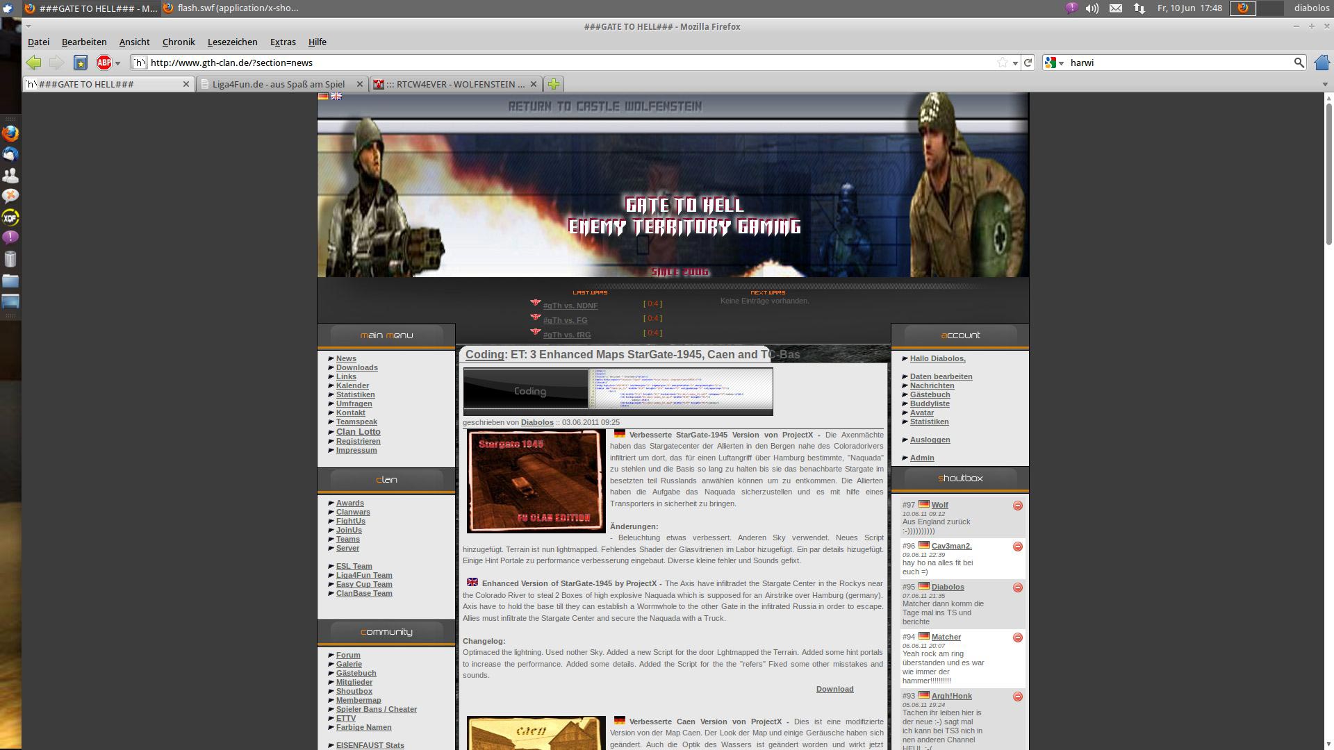Close the RTCW4EVER tab

(x=533, y=84)
